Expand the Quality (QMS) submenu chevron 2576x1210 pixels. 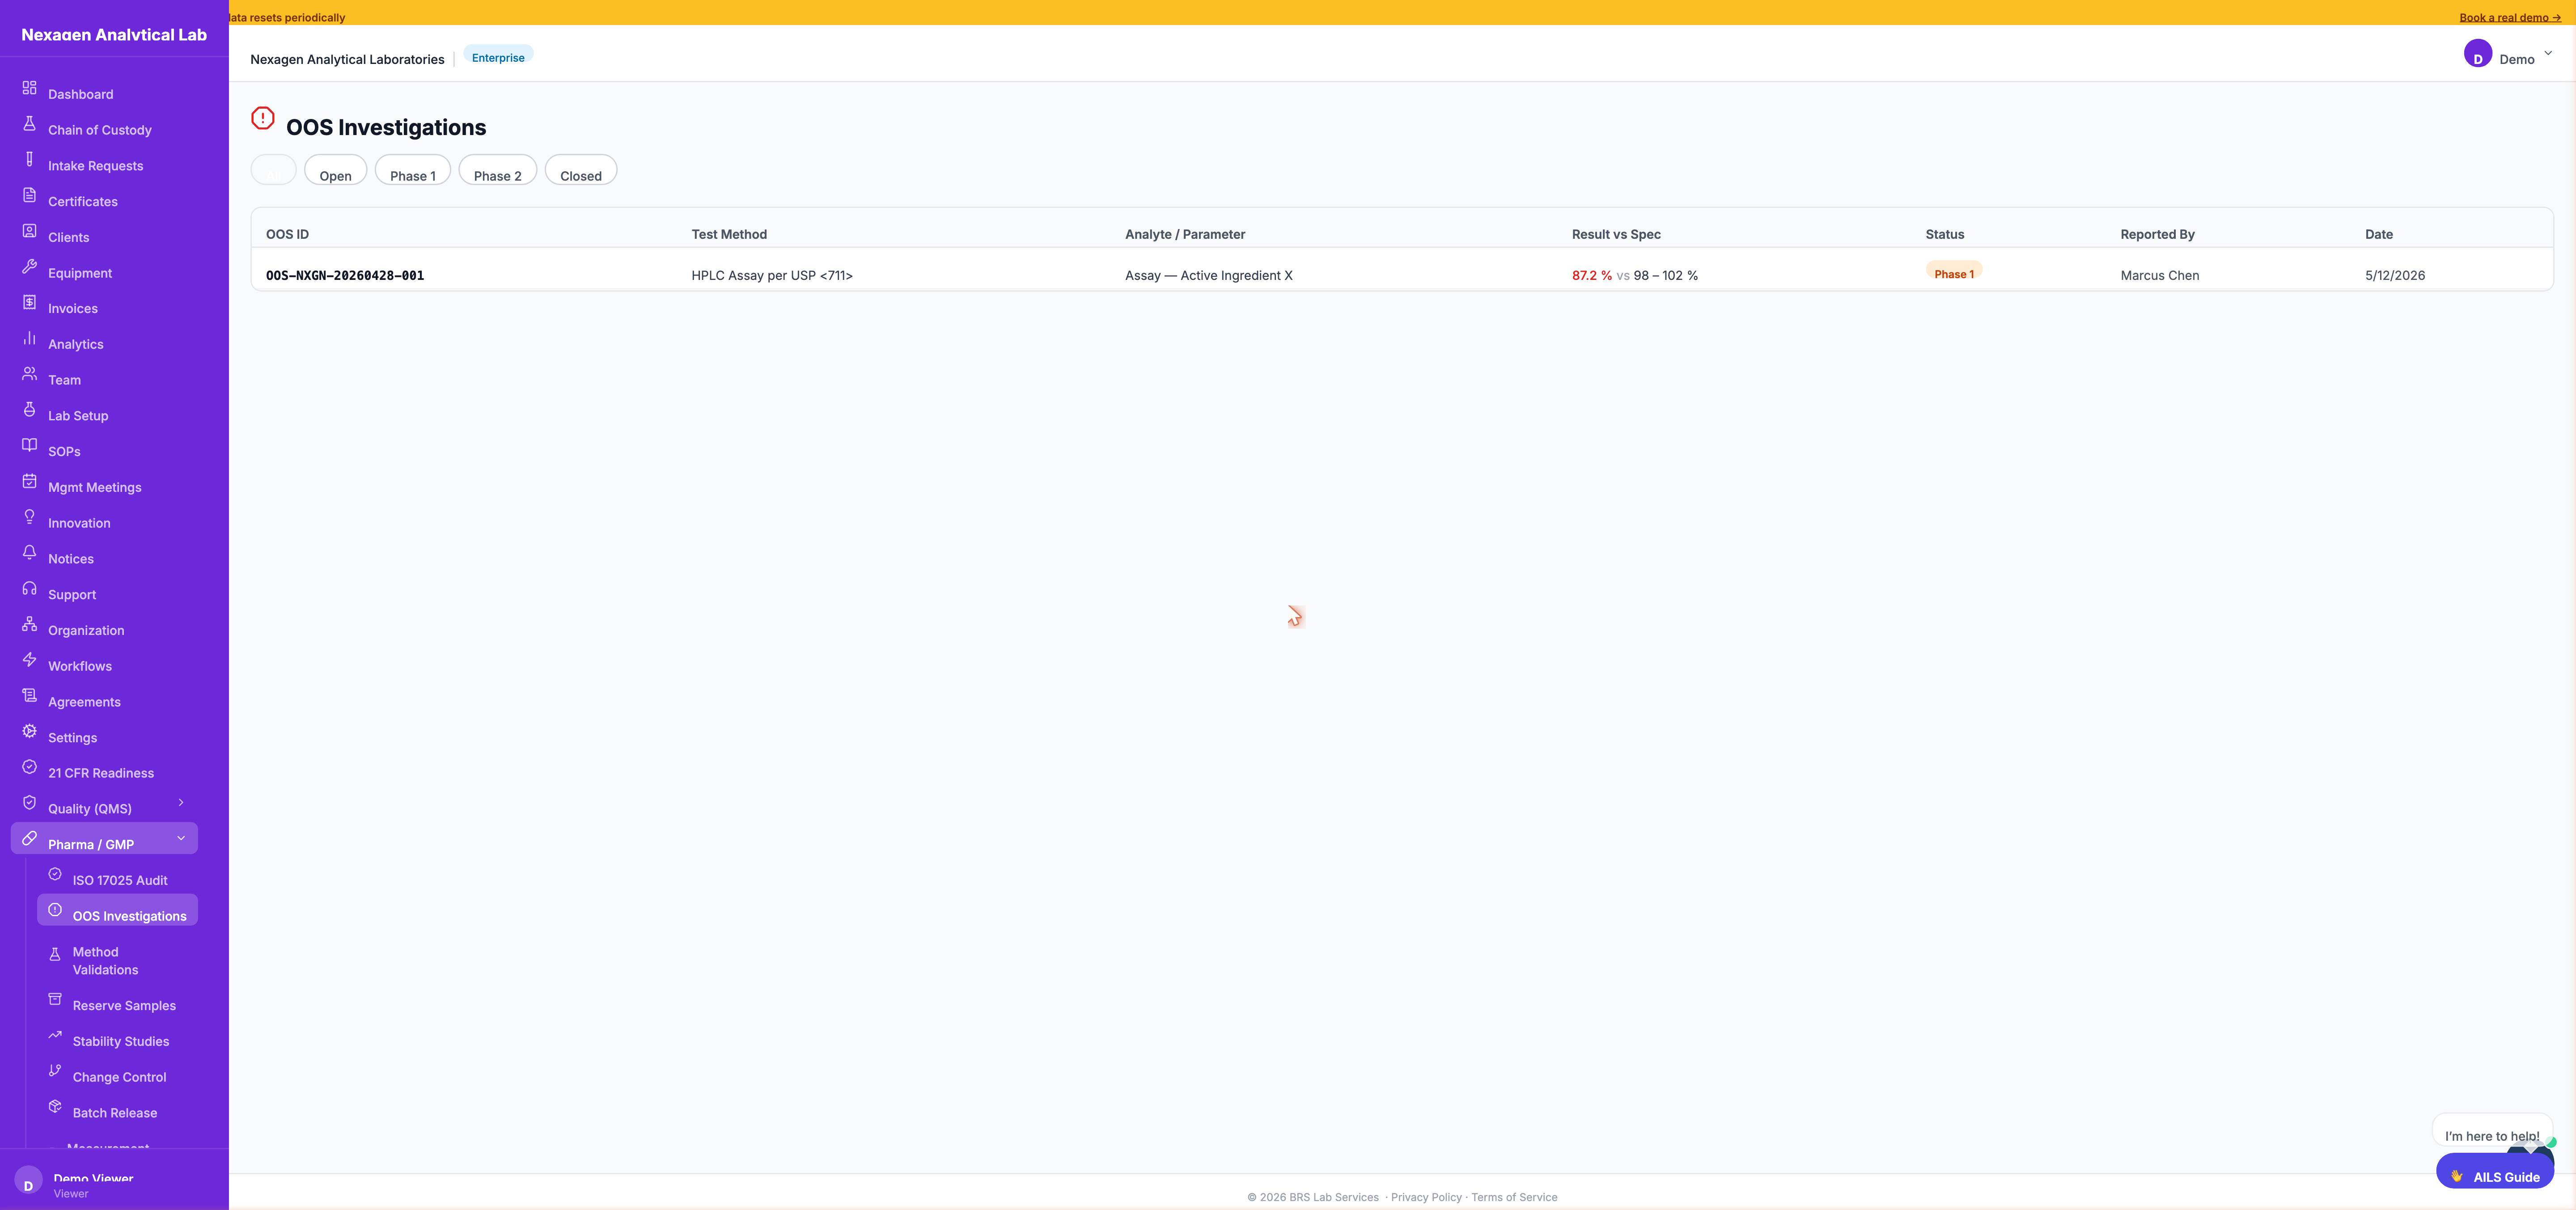click(181, 802)
